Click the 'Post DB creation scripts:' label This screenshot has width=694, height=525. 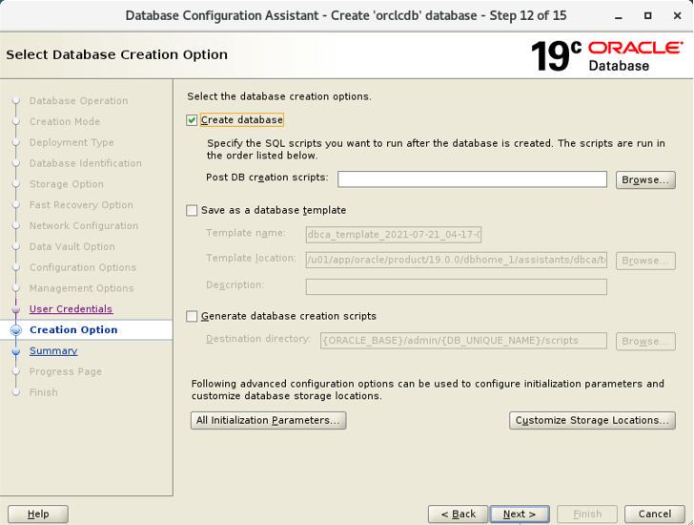click(x=267, y=178)
